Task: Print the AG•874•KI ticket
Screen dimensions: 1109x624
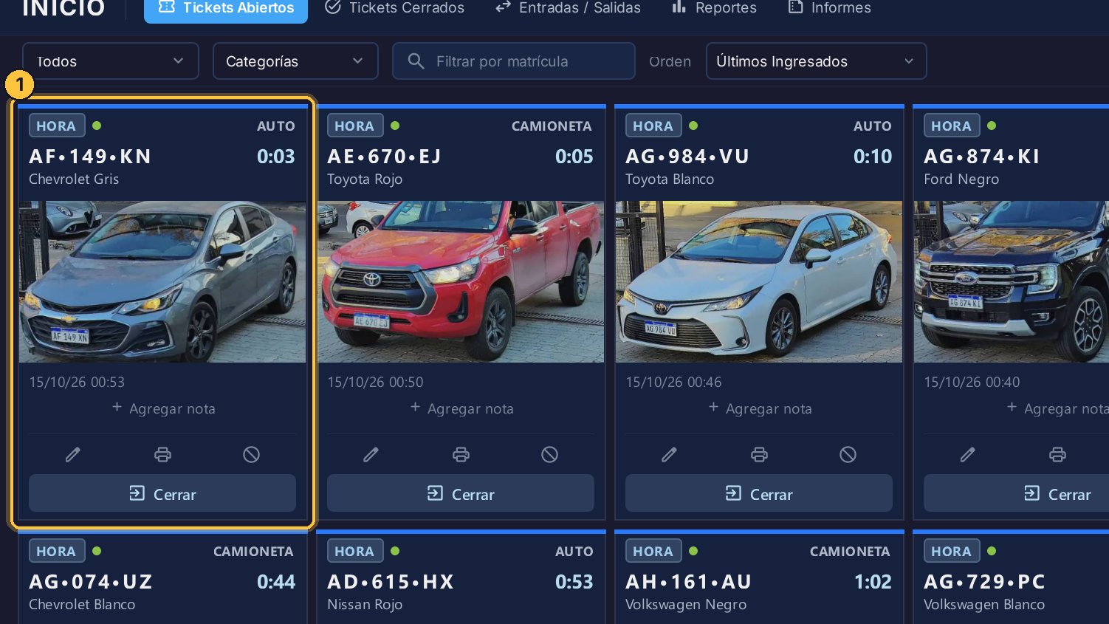Action: [1057, 454]
